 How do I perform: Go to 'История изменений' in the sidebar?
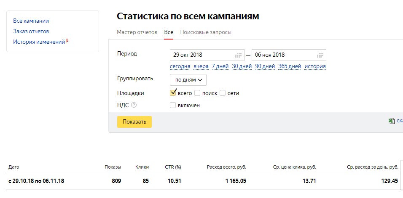(39, 42)
